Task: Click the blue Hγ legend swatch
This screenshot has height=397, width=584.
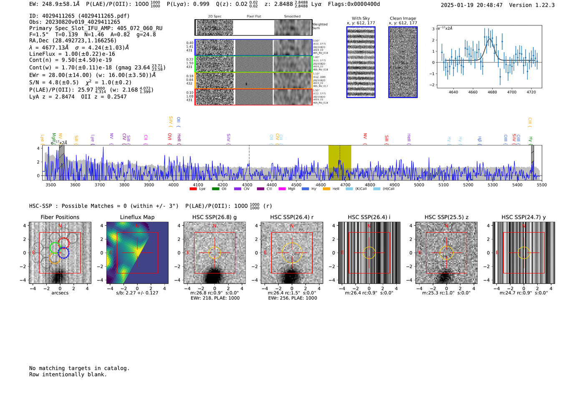Action: (x=305, y=189)
